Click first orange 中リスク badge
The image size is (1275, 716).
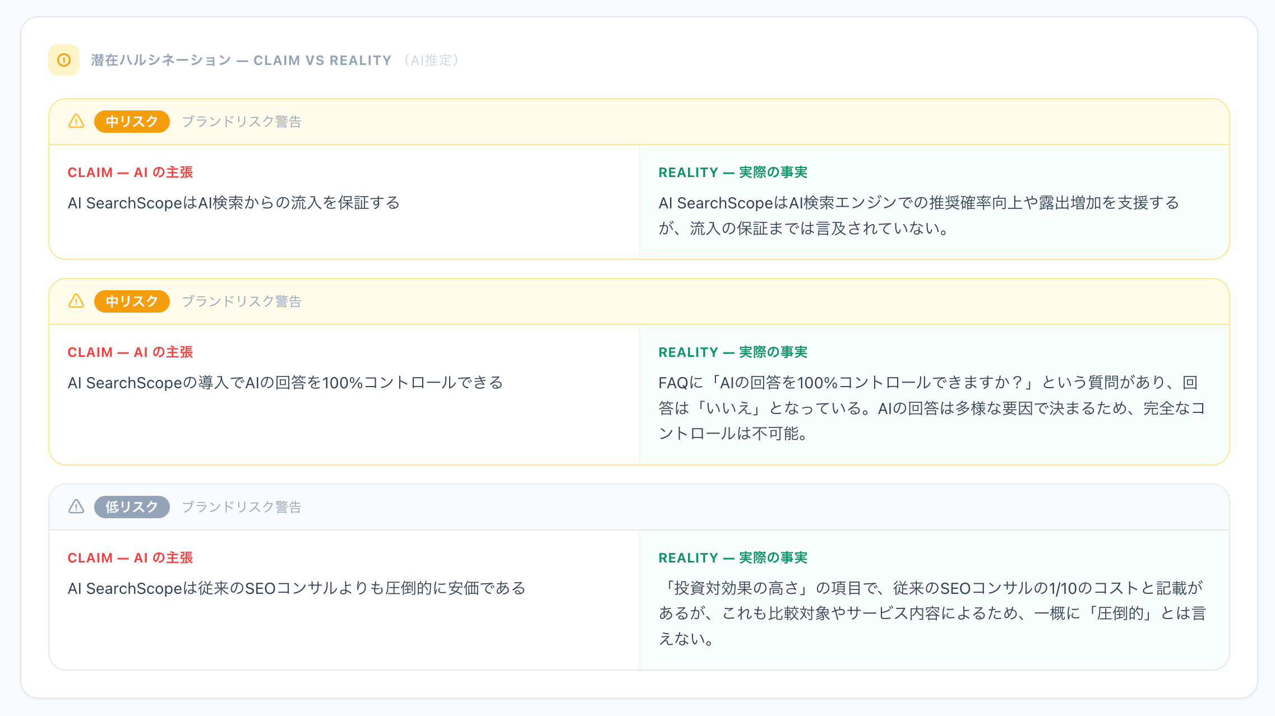click(x=132, y=122)
